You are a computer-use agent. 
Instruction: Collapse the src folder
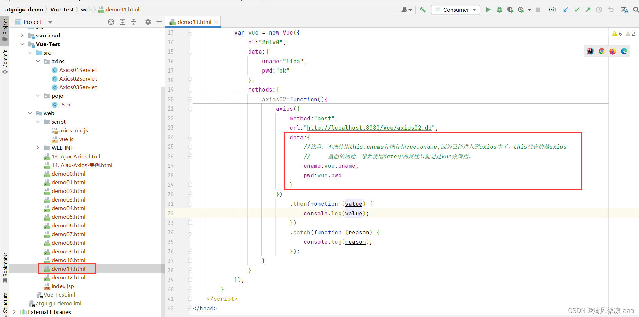point(30,53)
